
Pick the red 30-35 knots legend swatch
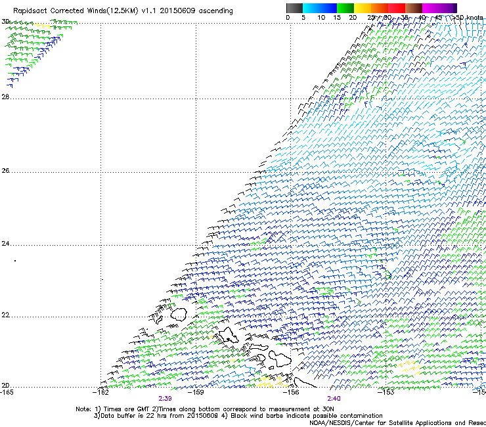click(x=397, y=8)
